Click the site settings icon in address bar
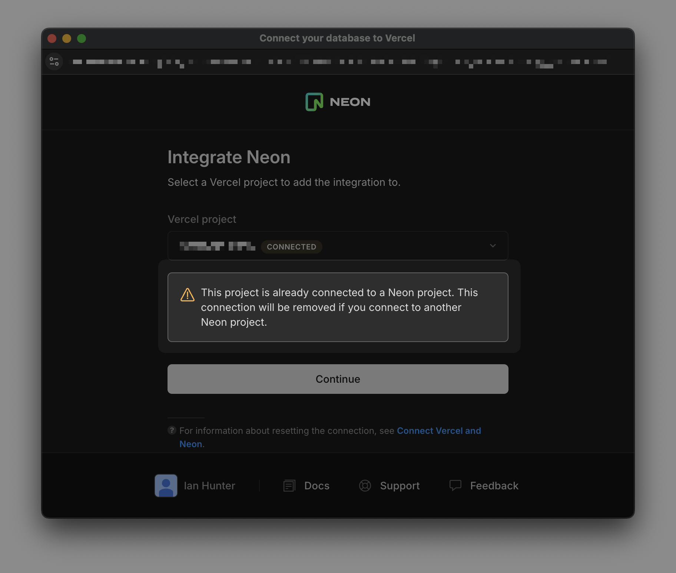 pos(54,61)
